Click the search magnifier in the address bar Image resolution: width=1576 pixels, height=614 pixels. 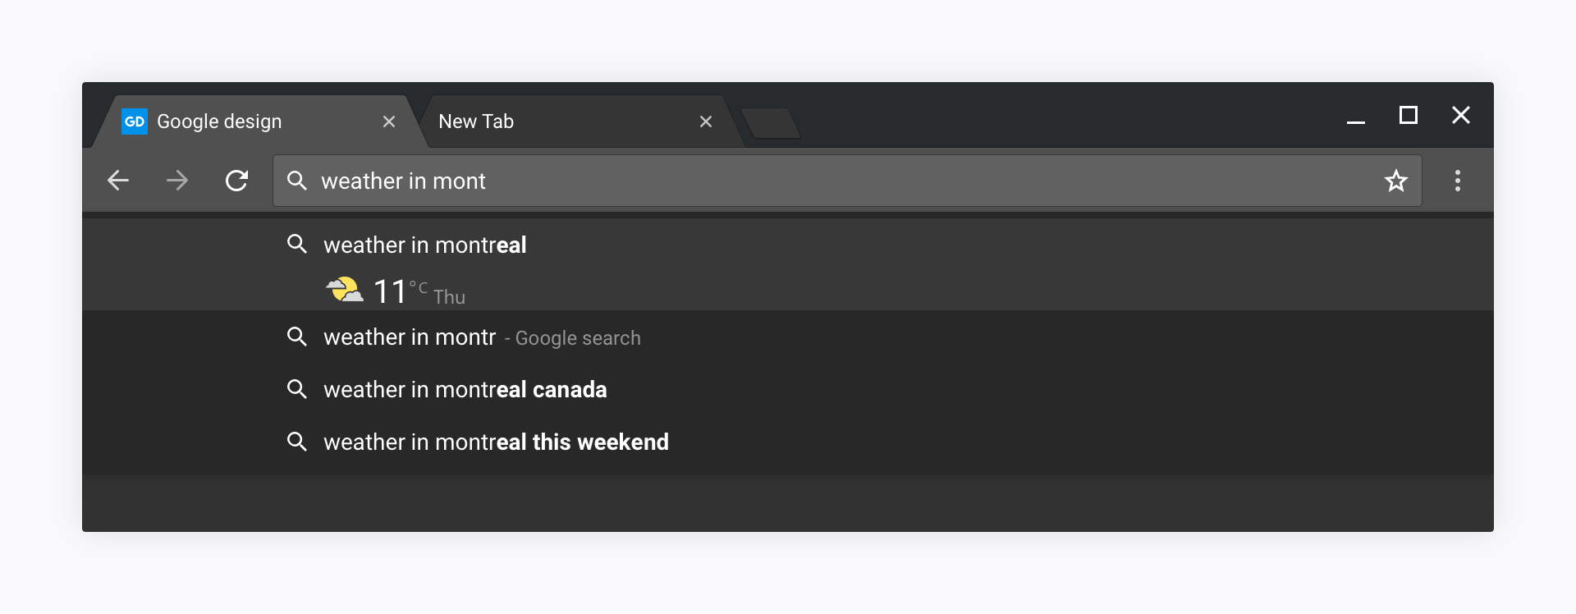(297, 181)
